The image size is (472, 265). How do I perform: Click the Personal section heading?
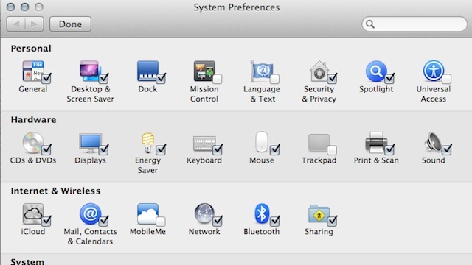point(31,49)
